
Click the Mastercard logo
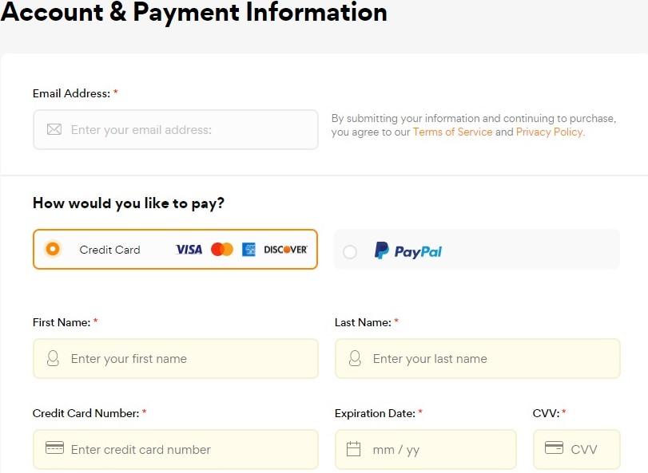(x=222, y=250)
